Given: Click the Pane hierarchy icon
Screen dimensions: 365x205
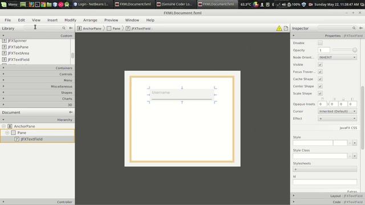Looking at the screenshot, I should pos(13,133).
